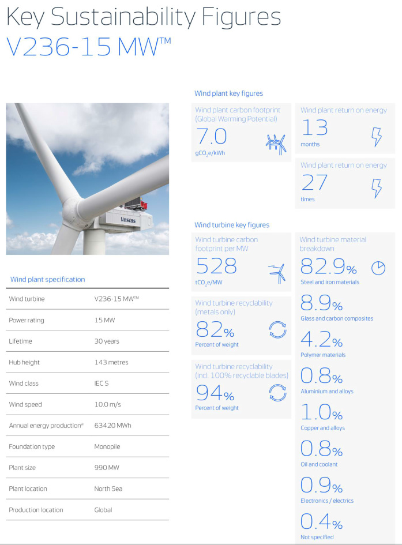Click the 'Global' table cell

click(103, 510)
